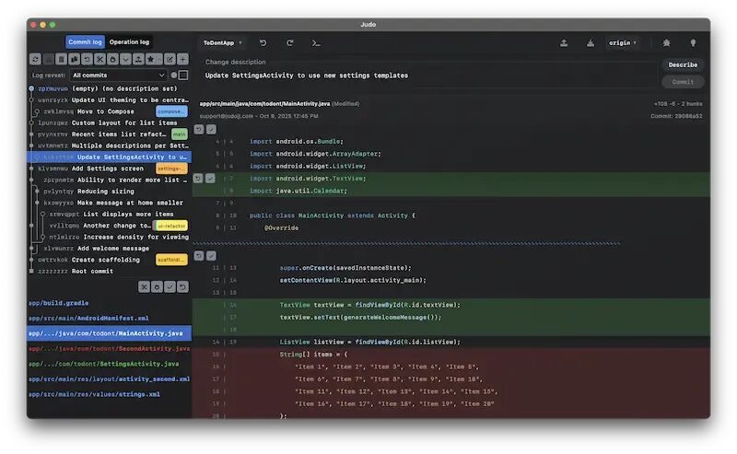Image resolution: width=737 pixels, height=454 pixels.
Task: Select the Reducing sizing commit
Action: [110, 192]
